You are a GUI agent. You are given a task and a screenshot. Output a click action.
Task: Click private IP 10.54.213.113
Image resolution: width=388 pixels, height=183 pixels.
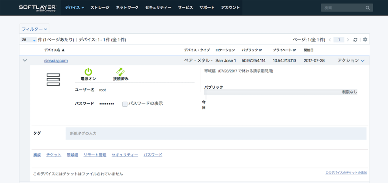(284, 60)
